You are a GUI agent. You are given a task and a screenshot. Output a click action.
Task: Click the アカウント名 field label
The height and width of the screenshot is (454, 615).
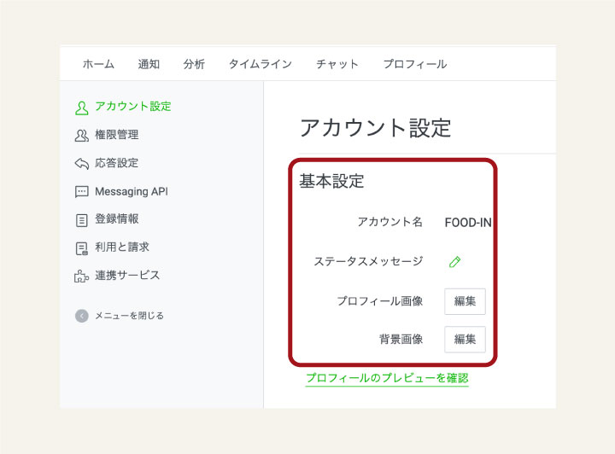pos(389,222)
